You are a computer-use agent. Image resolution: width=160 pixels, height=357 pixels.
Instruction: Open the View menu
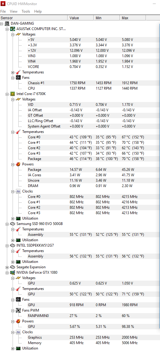click(14, 11)
